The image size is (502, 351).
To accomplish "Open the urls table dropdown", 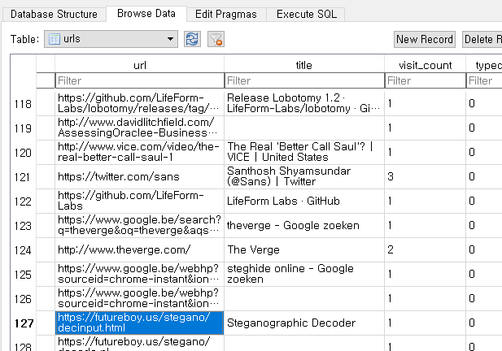I will pyautogui.click(x=111, y=39).
